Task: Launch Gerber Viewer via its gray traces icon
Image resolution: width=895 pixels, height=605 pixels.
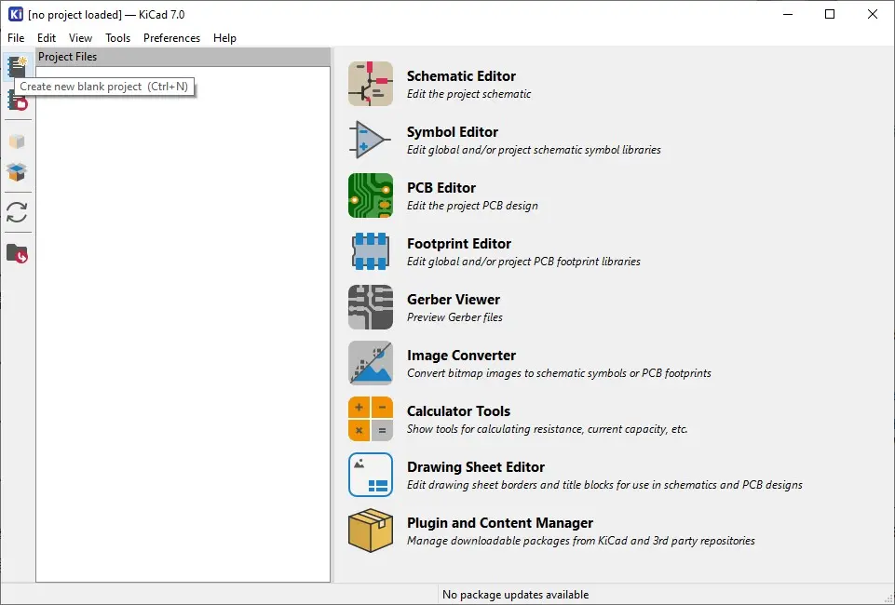Action: (x=371, y=307)
